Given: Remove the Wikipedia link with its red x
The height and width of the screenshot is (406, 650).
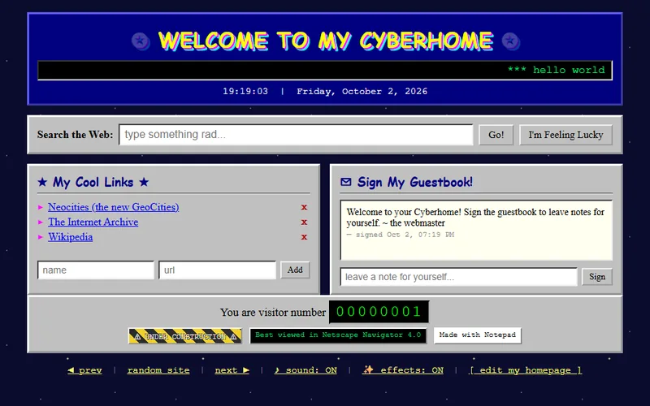Looking at the screenshot, I should pos(304,237).
